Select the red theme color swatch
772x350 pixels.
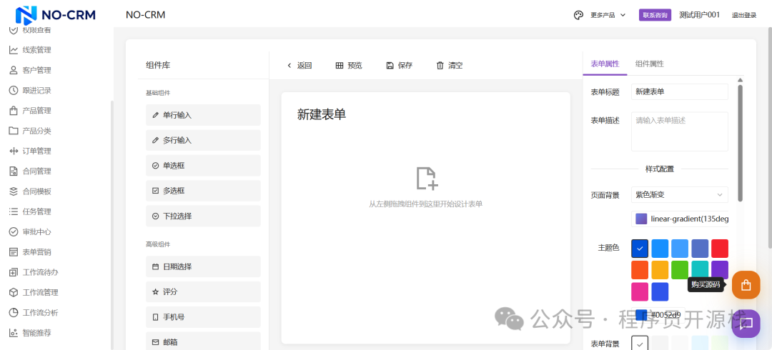pyautogui.click(x=720, y=249)
